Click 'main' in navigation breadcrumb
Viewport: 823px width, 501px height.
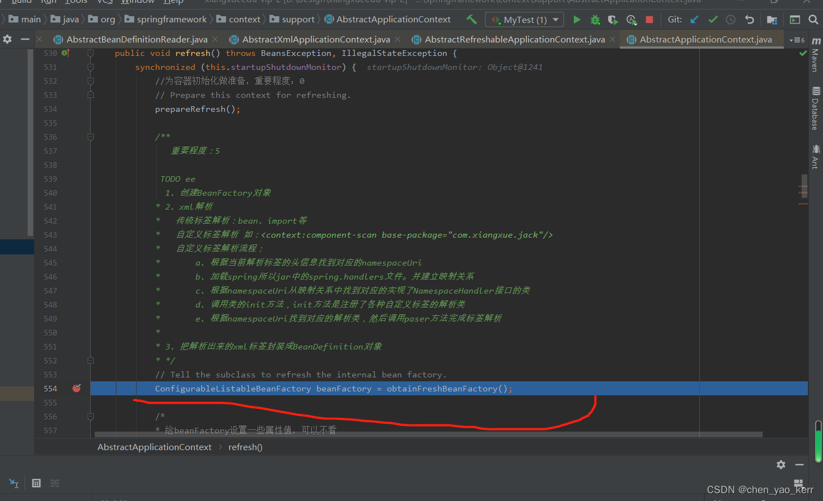tap(25, 20)
